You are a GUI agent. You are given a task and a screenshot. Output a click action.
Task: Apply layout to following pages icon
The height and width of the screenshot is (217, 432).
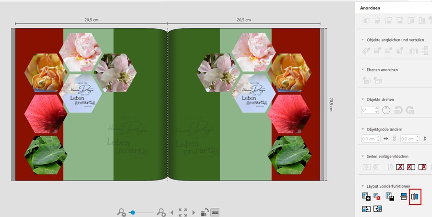point(366,196)
